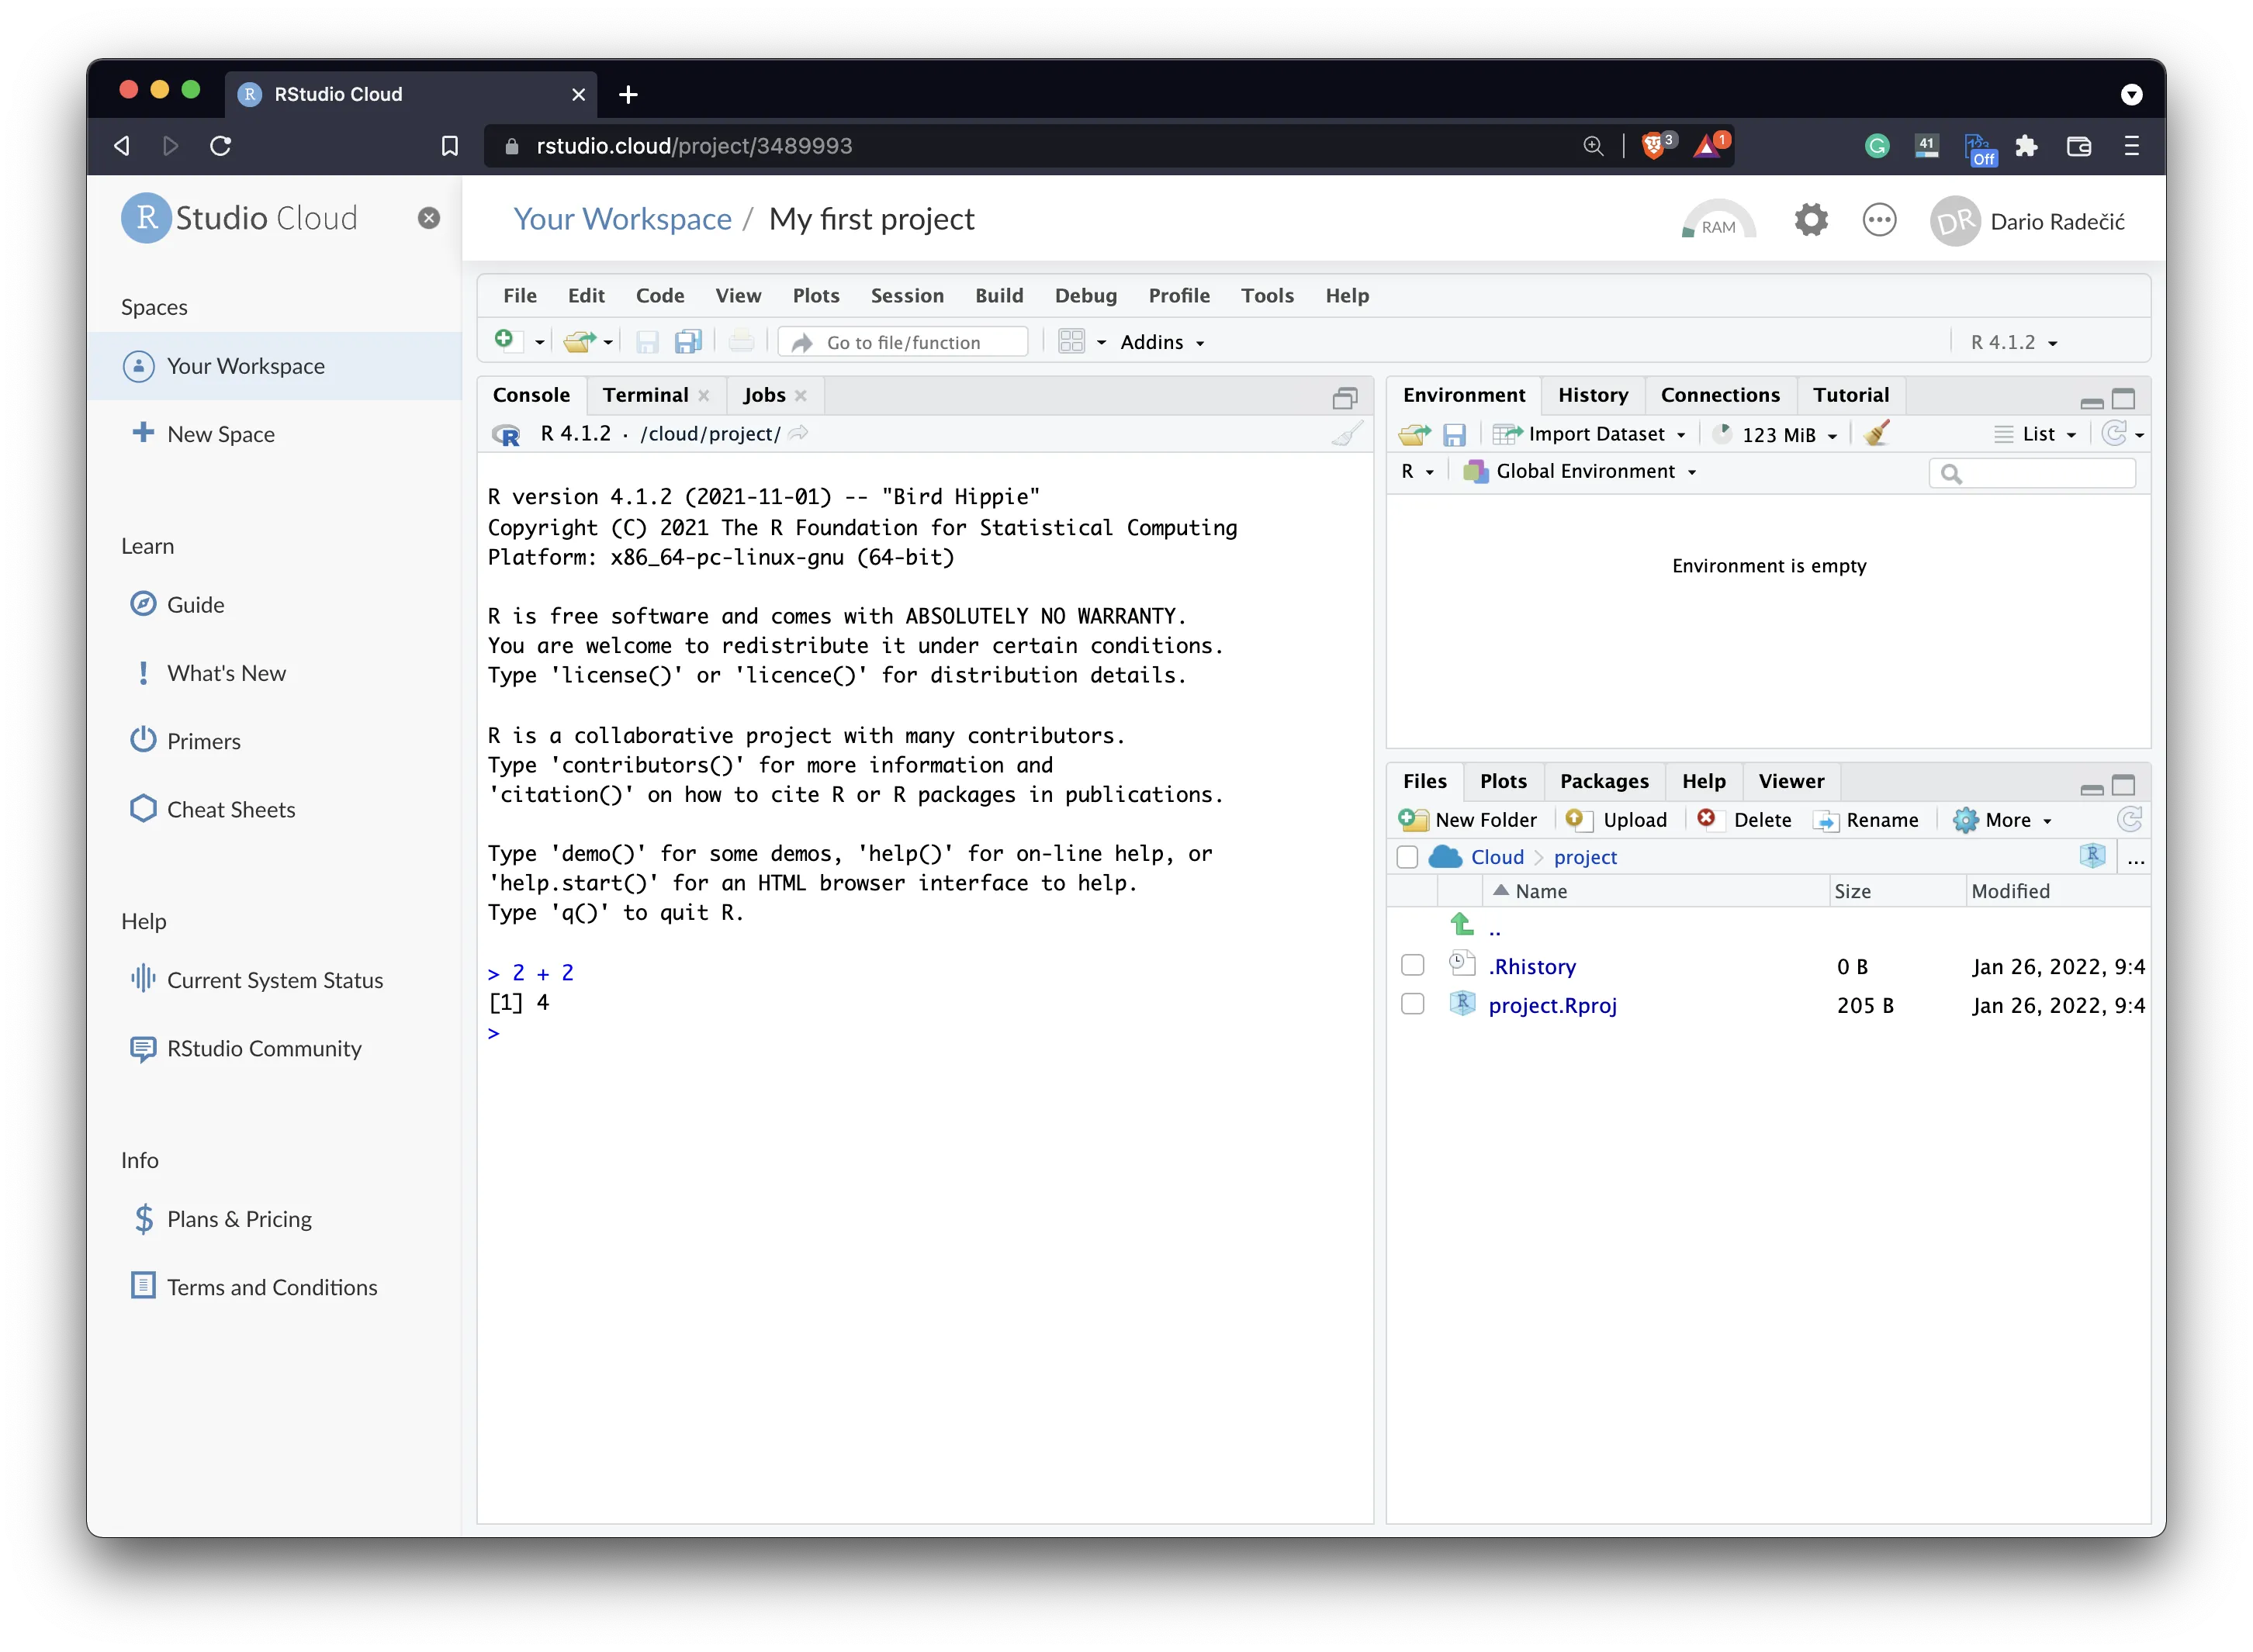Close the Jobs tab

click(801, 396)
